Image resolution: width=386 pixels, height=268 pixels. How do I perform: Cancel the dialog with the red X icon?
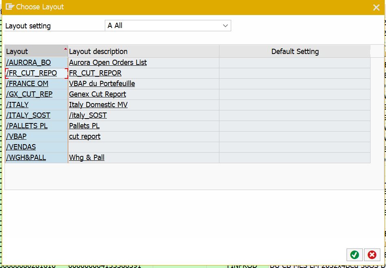372,255
